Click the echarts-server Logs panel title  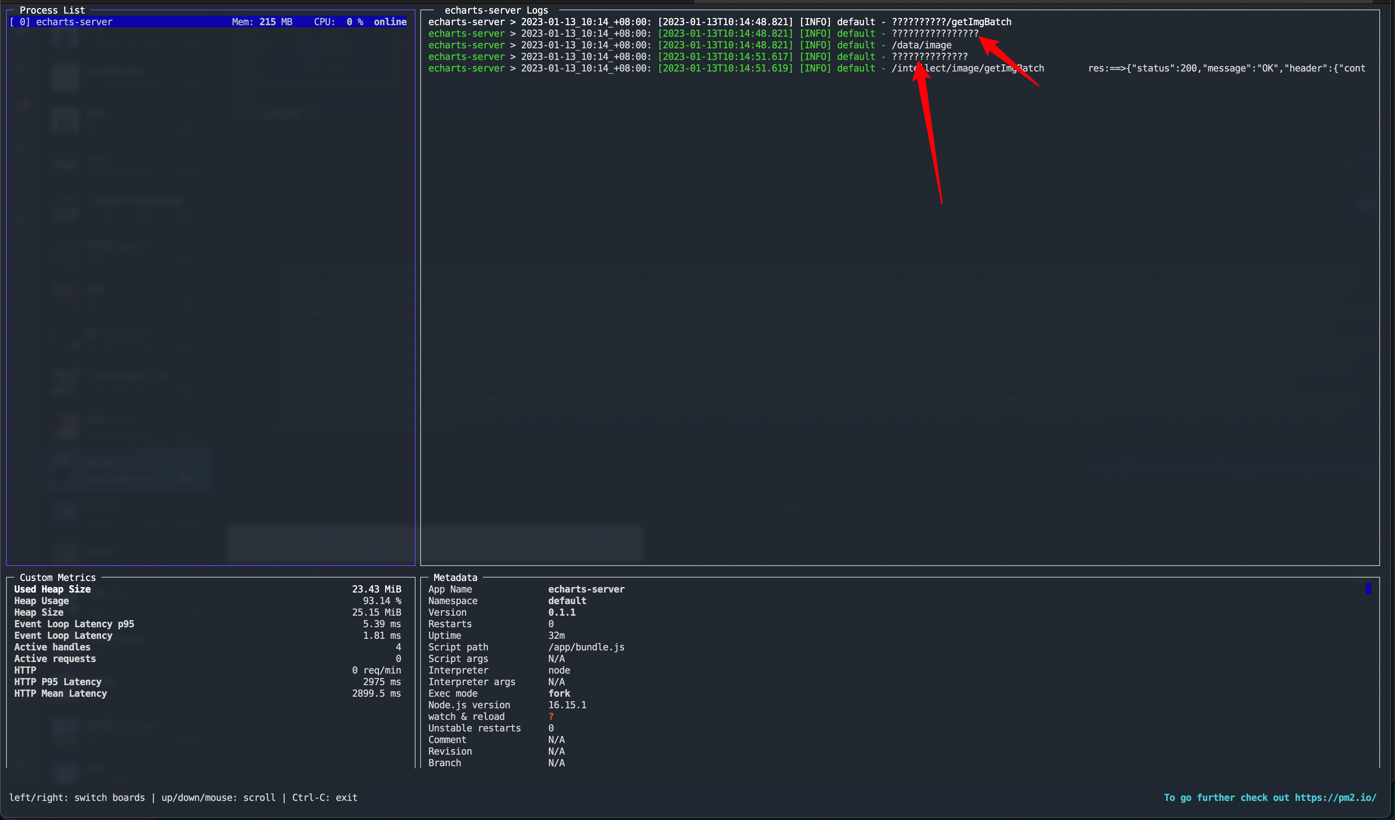coord(496,10)
